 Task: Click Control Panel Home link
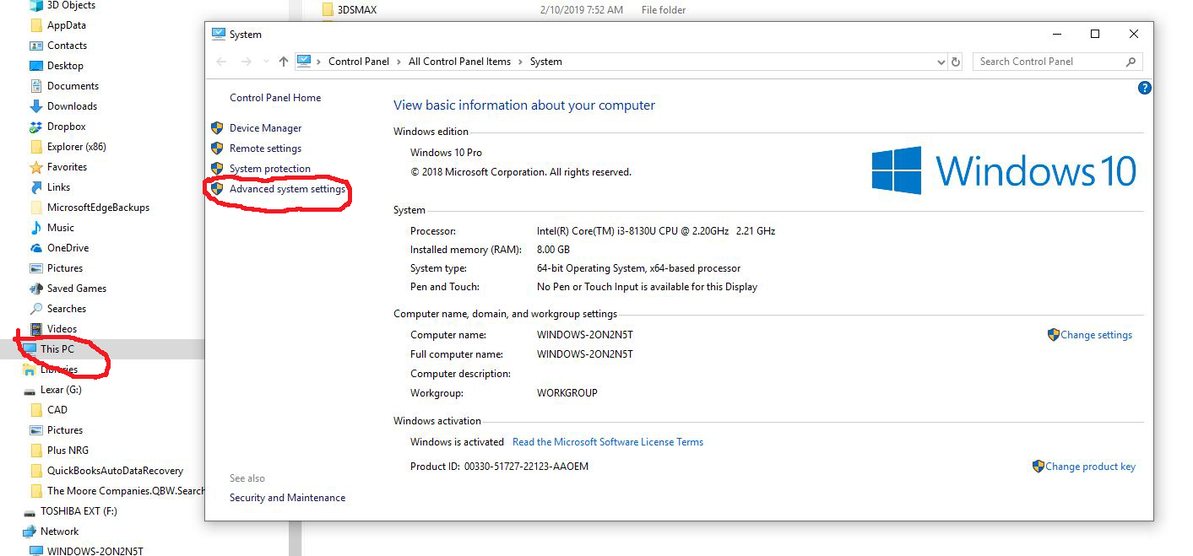coord(275,98)
